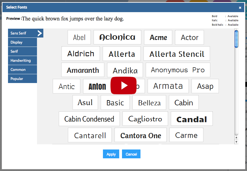This screenshot has width=247, height=171.
Task: Select the Cagliostro font
Action: tap(145, 119)
